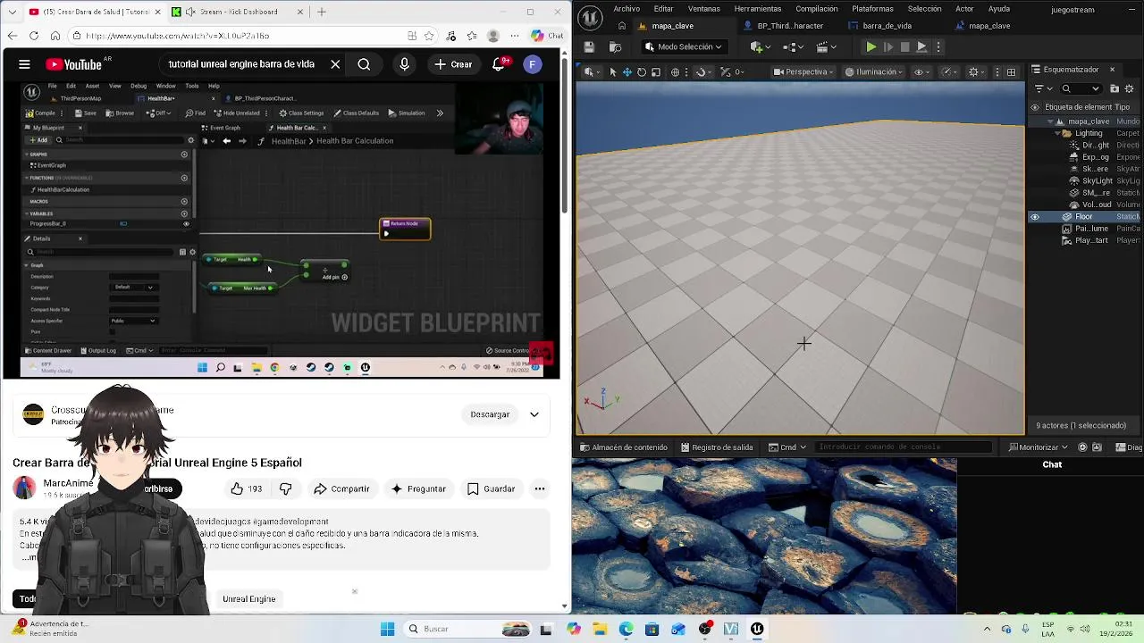Start Play in Editor with green arrow
Screen dimensions: 1144x643
[871, 46]
